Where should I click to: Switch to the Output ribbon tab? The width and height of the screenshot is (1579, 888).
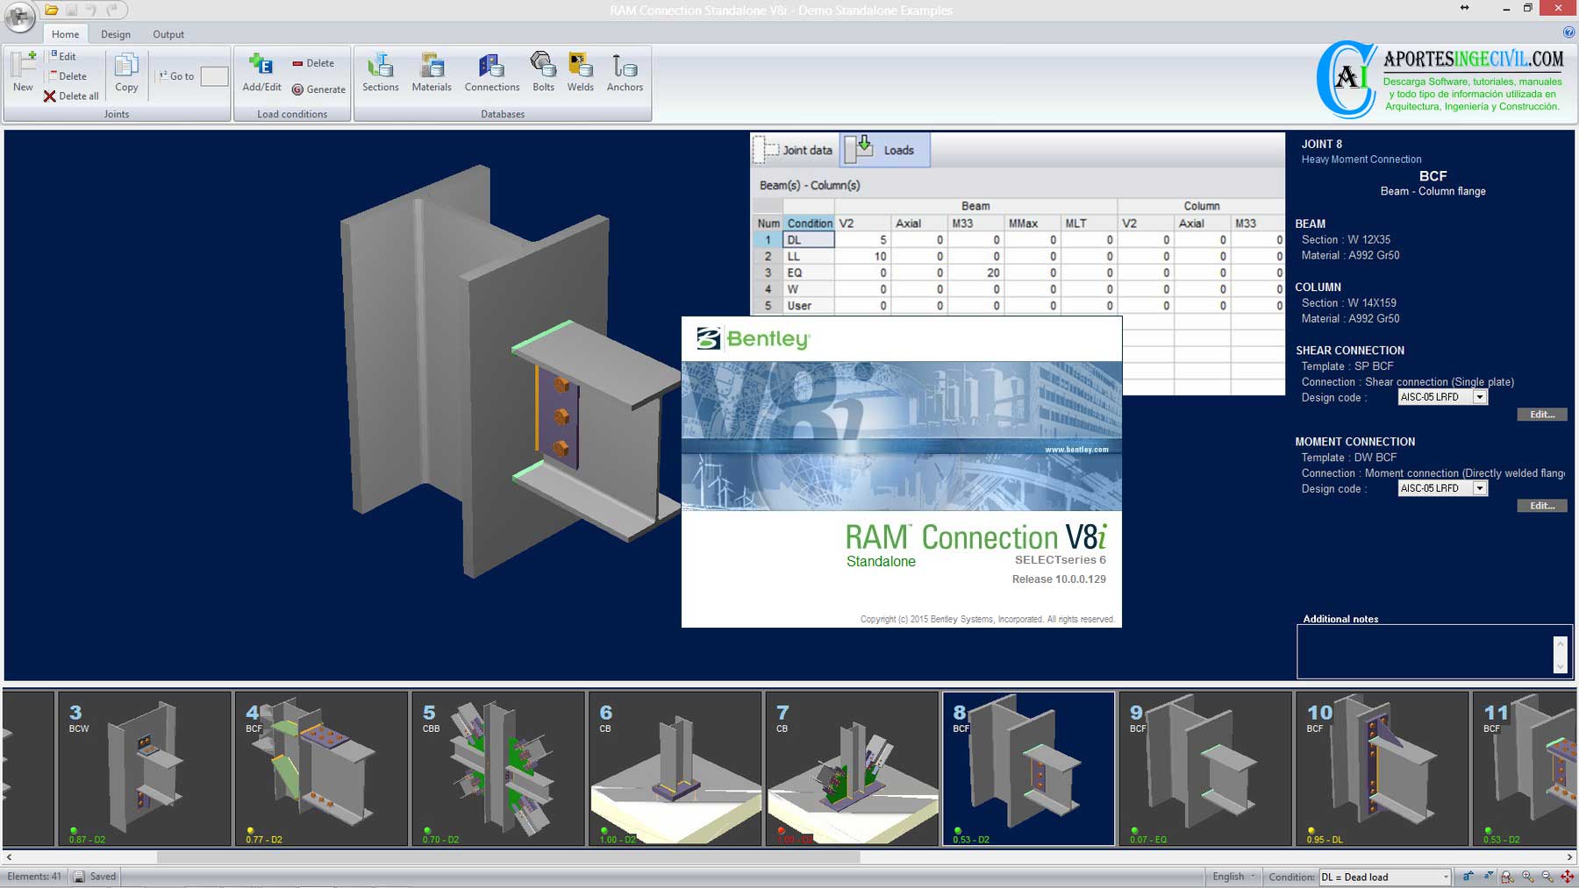[x=168, y=34]
